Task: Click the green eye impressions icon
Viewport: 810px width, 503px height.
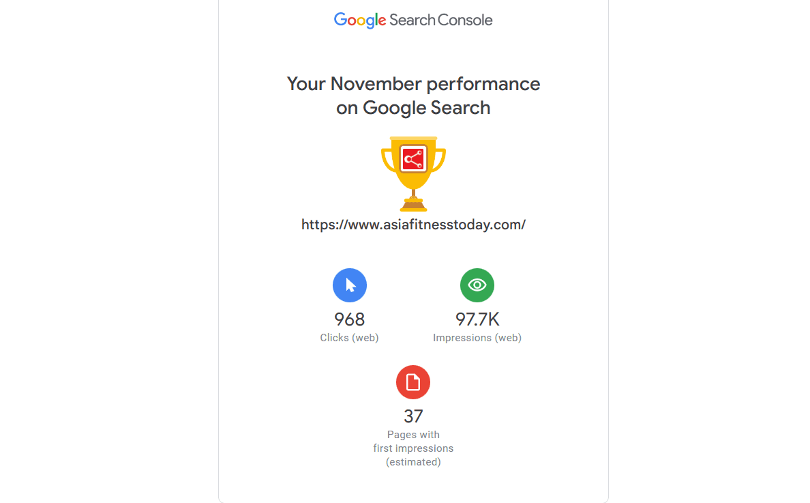Action: pyautogui.click(x=477, y=285)
